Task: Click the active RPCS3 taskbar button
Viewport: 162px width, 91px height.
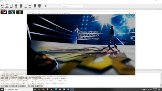Action: pyautogui.click(x=72, y=89)
